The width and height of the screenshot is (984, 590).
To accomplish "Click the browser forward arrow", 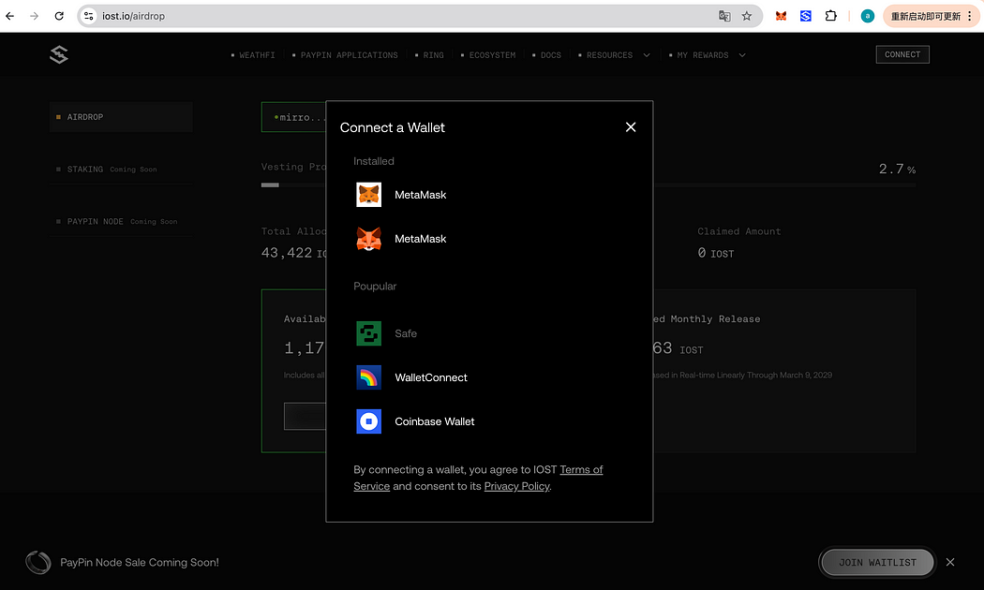I will [34, 16].
